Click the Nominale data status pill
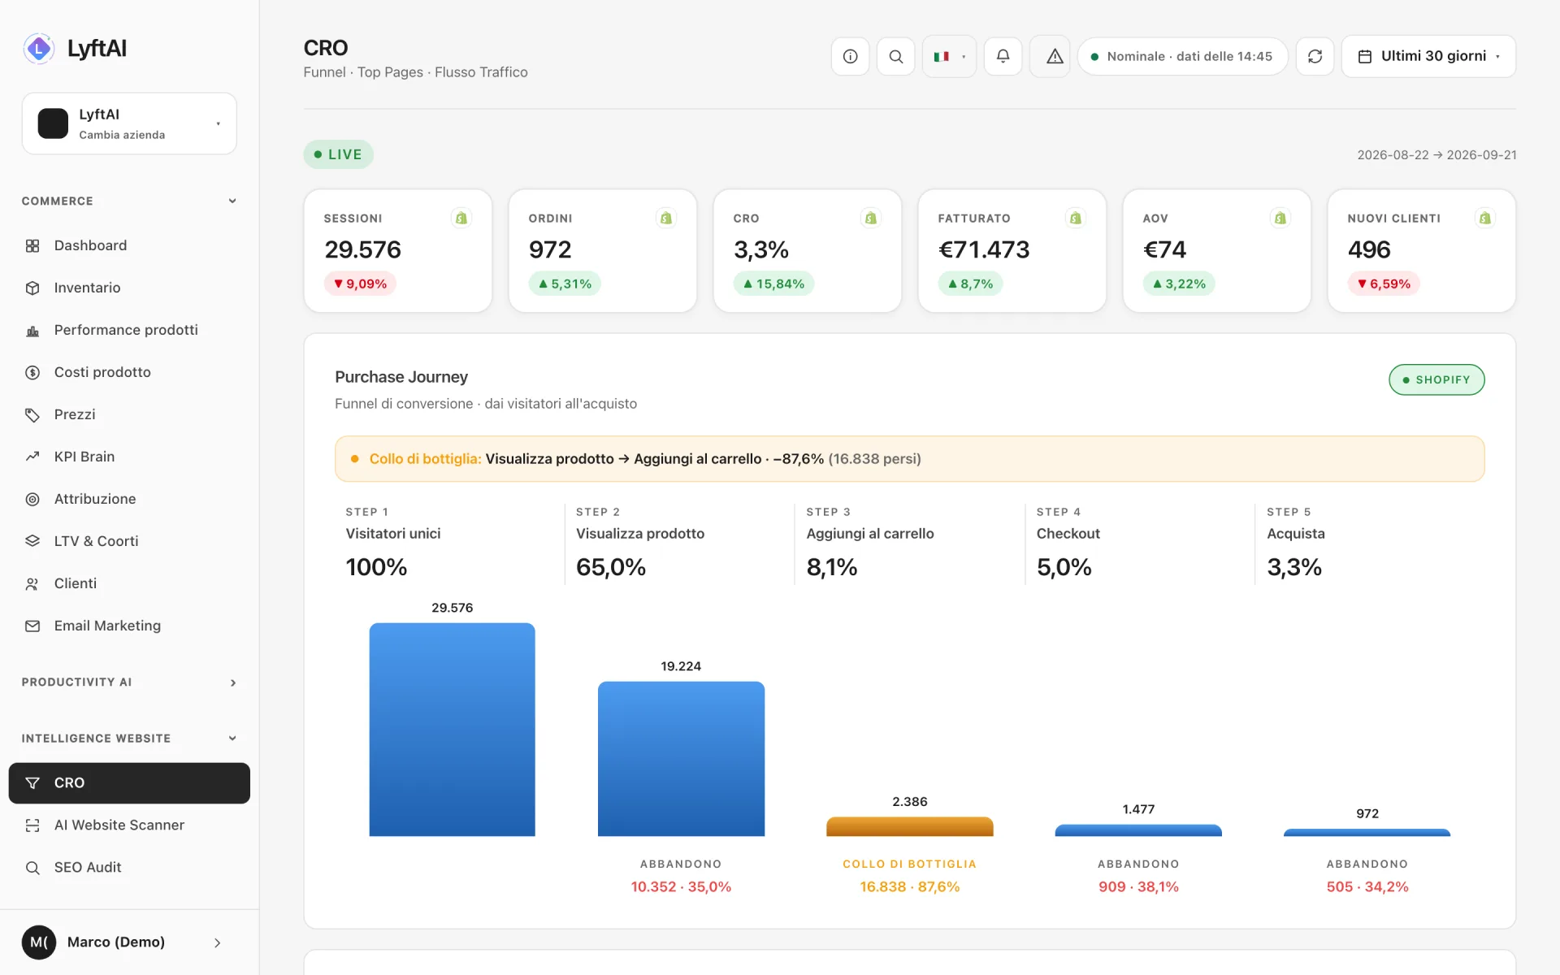The width and height of the screenshot is (1560, 975). (1182, 56)
